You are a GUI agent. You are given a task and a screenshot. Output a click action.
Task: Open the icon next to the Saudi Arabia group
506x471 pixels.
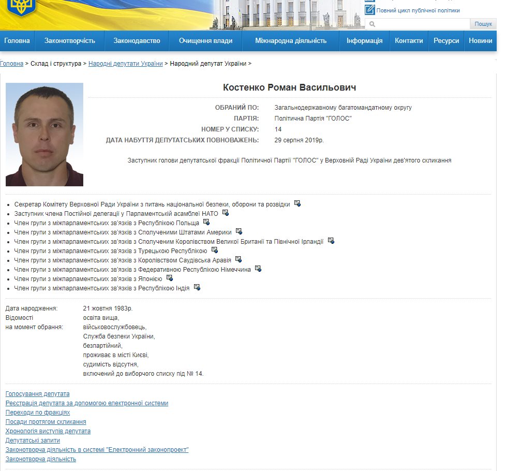[x=239, y=259]
